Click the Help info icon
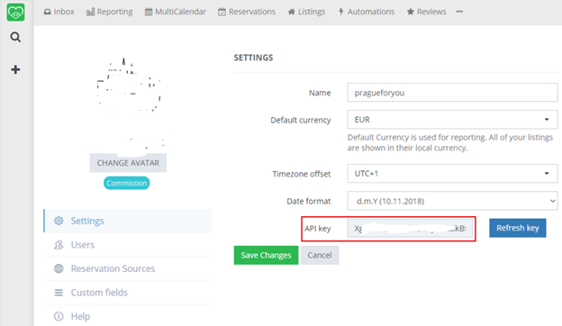This screenshot has height=326, width=562. [59, 316]
